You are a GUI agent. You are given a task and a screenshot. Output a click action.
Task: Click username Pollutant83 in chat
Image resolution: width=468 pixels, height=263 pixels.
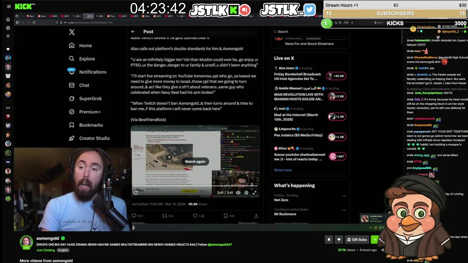[x=422, y=41]
